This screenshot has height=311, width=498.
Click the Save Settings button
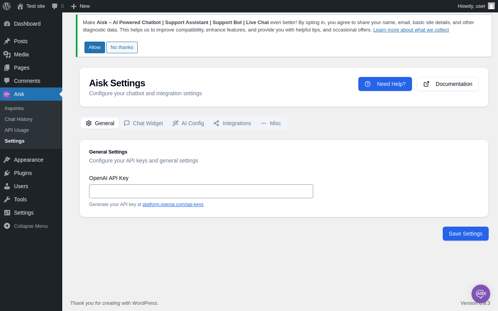pyautogui.click(x=466, y=234)
